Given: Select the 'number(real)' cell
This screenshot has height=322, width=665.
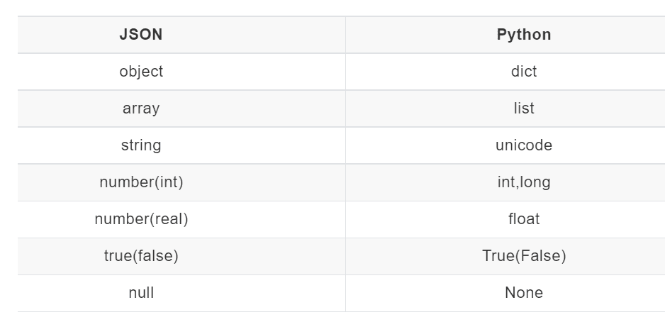Looking at the screenshot, I should pyautogui.click(x=141, y=219).
